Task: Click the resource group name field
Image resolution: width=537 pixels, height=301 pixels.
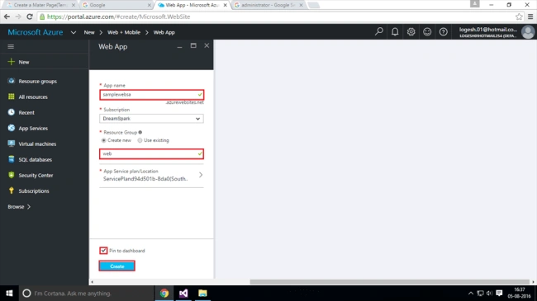Action: pos(151,153)
